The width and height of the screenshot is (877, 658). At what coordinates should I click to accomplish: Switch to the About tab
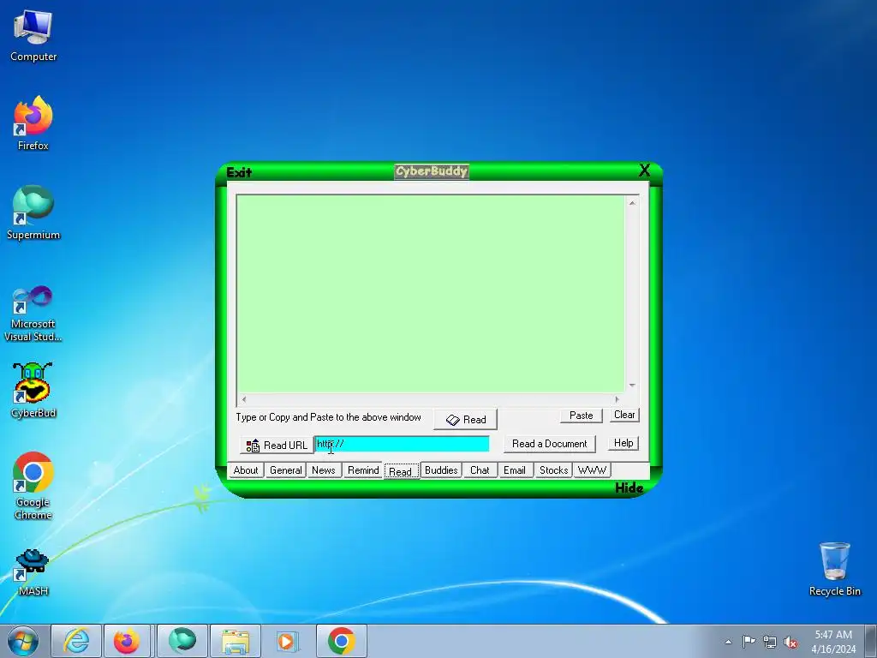pyautogui.click(x=246, y=470)
